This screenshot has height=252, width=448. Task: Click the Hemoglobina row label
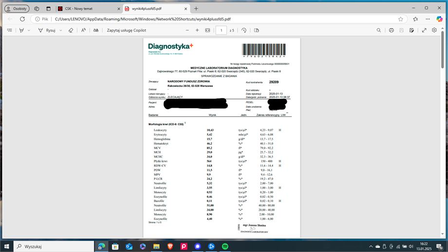pos(162,139)
